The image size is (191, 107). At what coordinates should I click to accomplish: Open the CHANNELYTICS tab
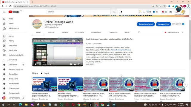(172, 32)
